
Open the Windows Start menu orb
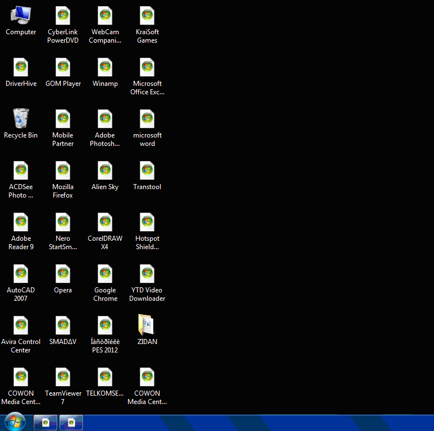[15, 422]
